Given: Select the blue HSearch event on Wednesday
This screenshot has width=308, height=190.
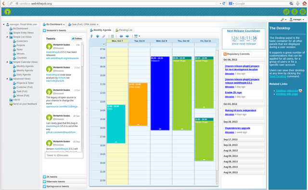Looking at the screenshot, I should coord(160,93).
